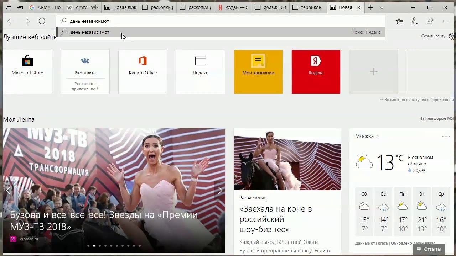Image resolution: width=456 pixels, height=256 pixels.
Task: Click the Add notes pen icon
Action: point(415,21)
